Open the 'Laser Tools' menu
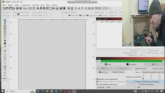Image resolution: width=165 pixels, height=93 pixels. coord(35,5)
